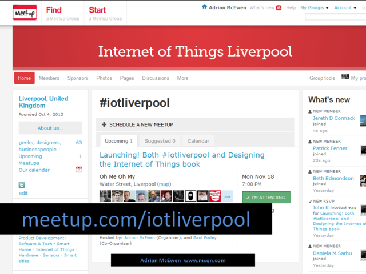Open the first attendee's avatar photo

click(105, 196)
